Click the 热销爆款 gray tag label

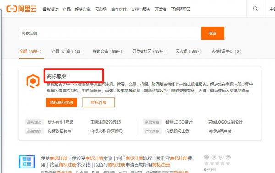pyautogui.click(x=34, y=131)
